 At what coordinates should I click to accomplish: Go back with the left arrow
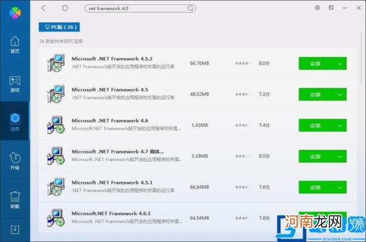pyautogui.click(x=43, y=8)
